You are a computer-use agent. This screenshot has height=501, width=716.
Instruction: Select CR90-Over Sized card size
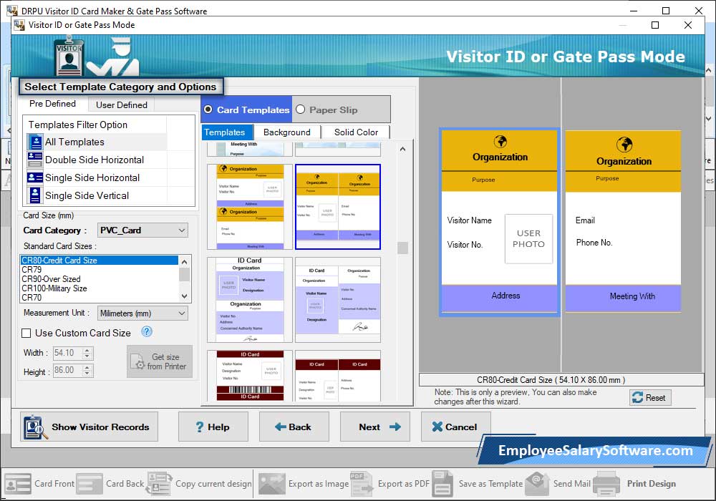[100, 279]
